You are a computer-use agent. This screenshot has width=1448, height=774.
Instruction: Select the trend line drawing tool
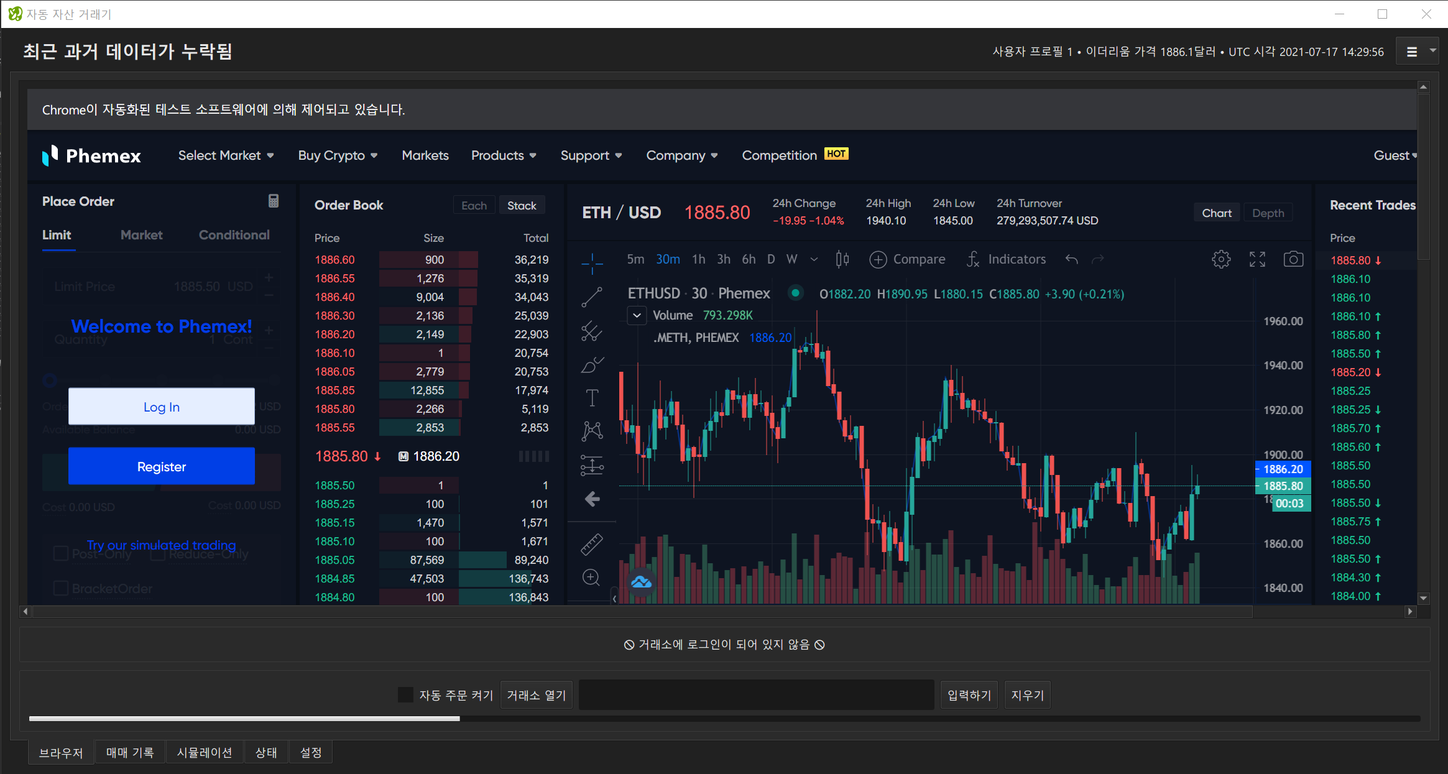pyautogui.click(x=592, y=297)
